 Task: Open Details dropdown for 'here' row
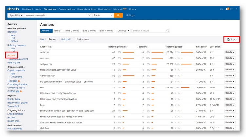tap(230, 105)
